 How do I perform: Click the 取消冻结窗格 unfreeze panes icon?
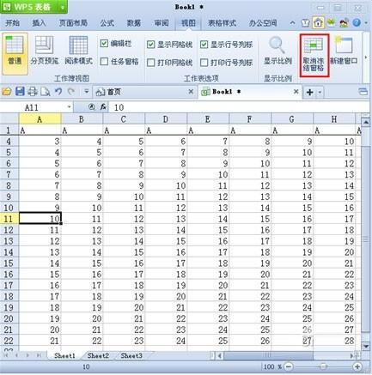click(x=314, y=56)
